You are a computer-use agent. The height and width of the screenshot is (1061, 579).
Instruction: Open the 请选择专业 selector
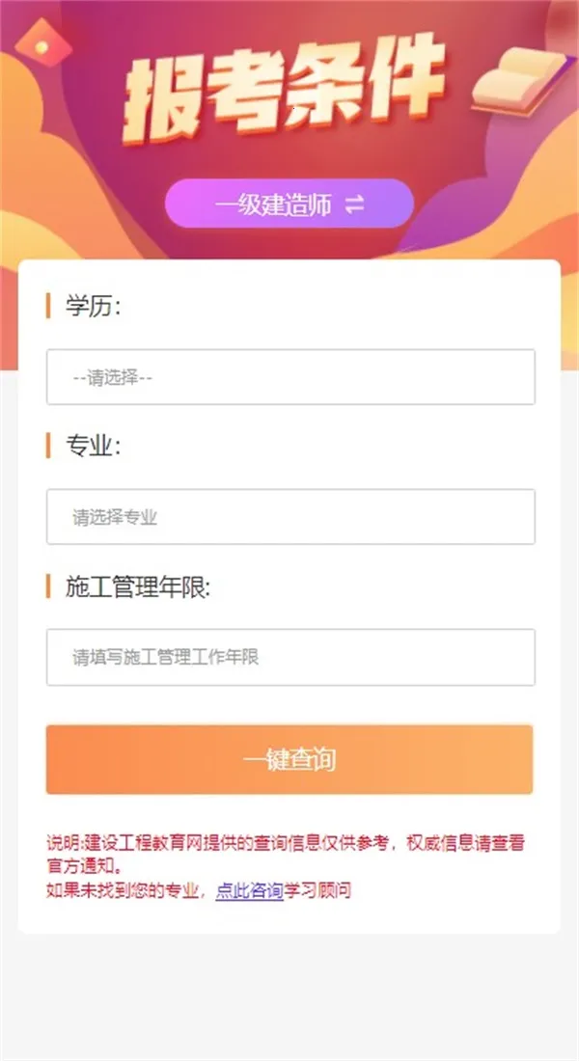290,517
